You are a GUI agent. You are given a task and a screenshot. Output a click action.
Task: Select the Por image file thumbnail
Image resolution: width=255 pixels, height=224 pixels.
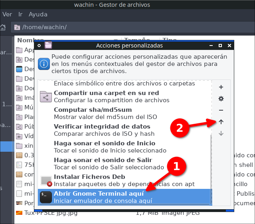(19, 203)
